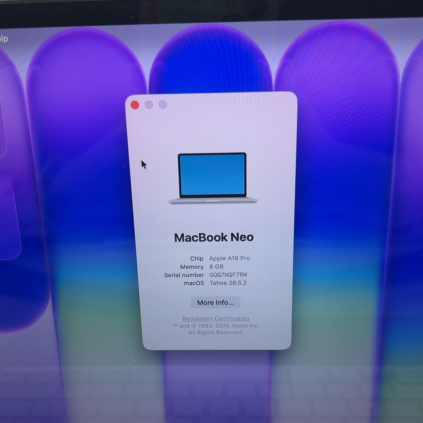Click the Memory label
423x423 pixels.
click(x=192, y=267)
